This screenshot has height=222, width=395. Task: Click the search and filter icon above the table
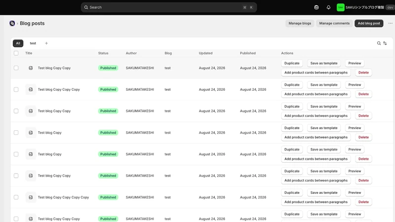379,43
